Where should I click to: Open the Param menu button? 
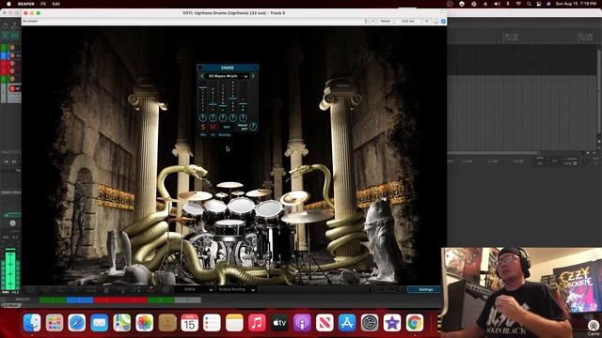click(x=386, y=21)
